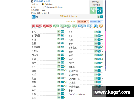The image size is (136, 99).
Task: Click the R/LM position badge
Action: [x=63, y=26]
